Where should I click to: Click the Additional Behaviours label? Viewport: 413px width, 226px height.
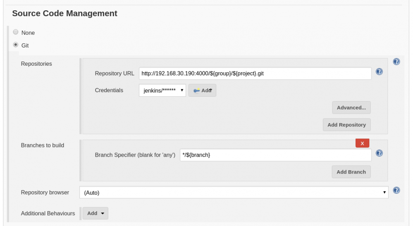pyautogui.click(x=48, y=213)
